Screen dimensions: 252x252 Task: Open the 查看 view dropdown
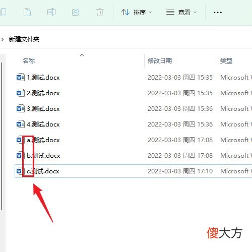181,12
